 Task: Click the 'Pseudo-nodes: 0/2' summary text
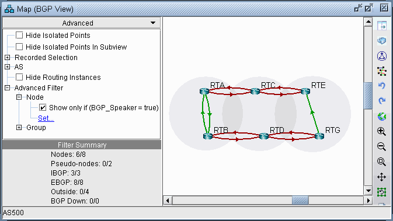[x=81, y=164]
